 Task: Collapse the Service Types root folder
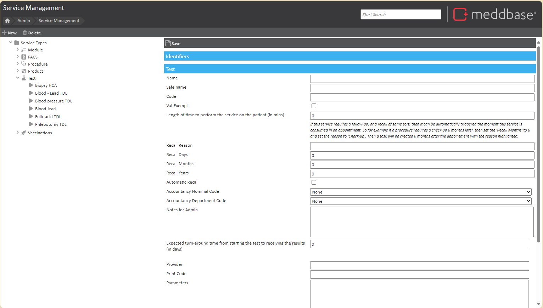click(x=11, y=43)
